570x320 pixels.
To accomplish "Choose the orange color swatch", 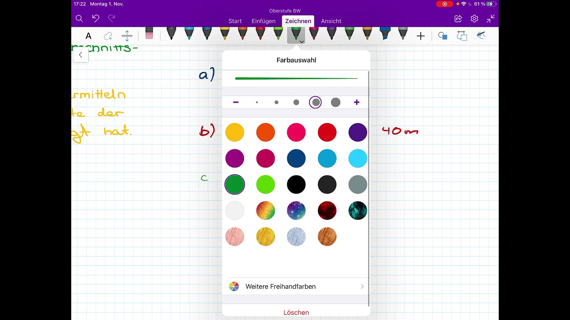I will [265, 132].
